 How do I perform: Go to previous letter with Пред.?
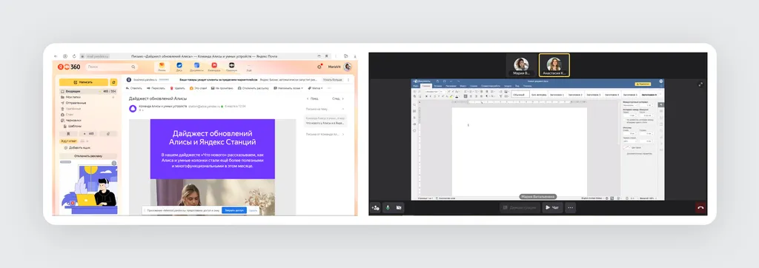coord(314,98)
